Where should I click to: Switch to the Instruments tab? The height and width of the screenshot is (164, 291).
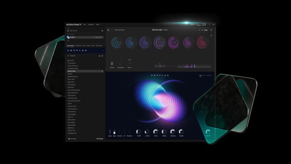70,46
